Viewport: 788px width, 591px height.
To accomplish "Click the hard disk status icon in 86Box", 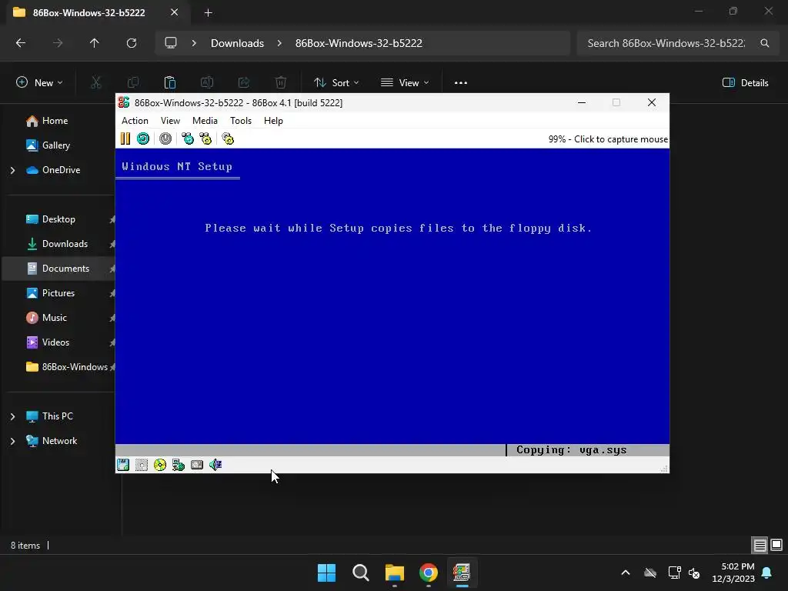I will (x=197, y=465).
